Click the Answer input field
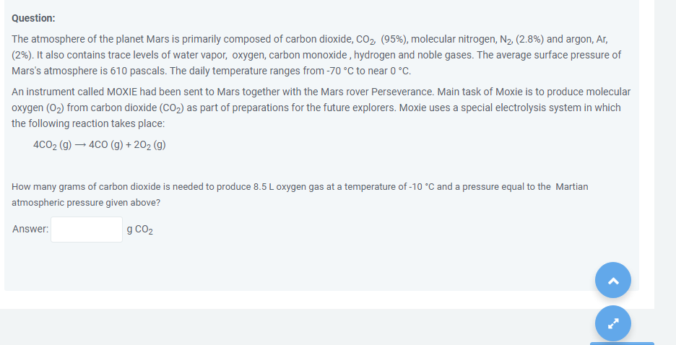 point(87,230)
